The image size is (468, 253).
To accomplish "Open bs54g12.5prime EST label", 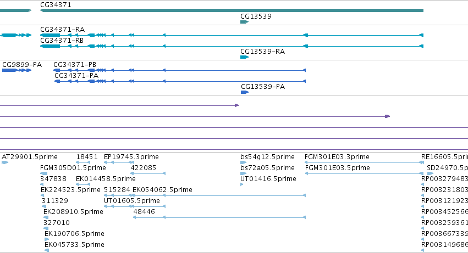I will click(267, 157).
